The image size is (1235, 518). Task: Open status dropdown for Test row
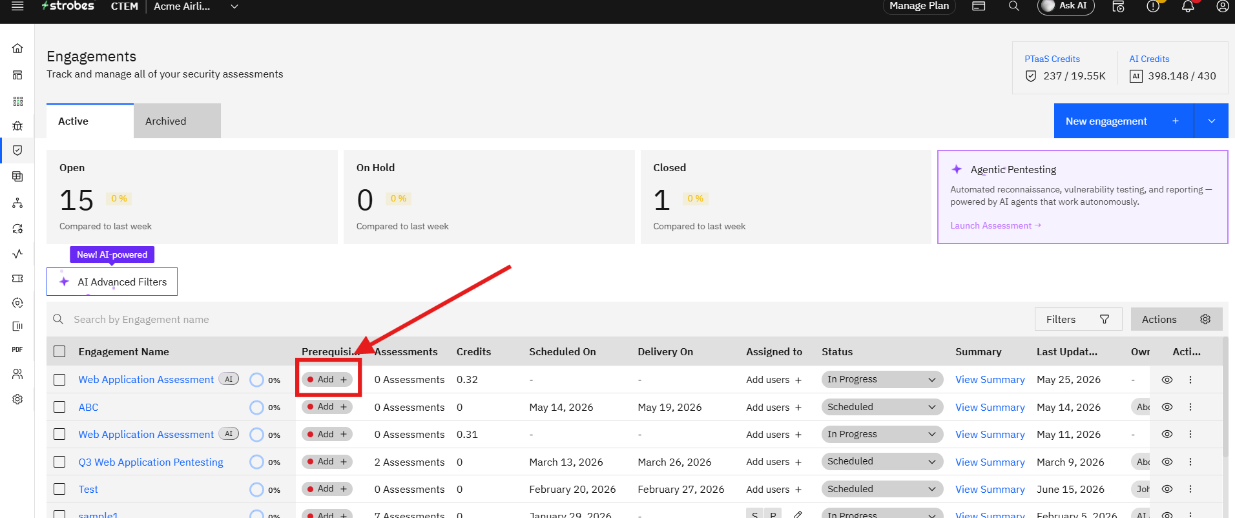(881, 489)
